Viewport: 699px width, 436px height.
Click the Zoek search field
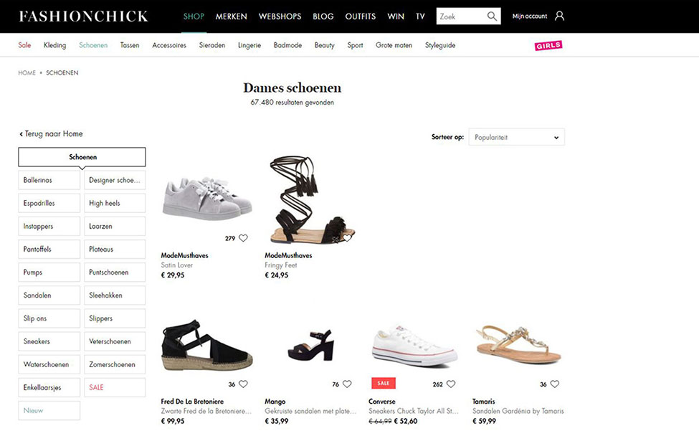click(x=460, y=16)
